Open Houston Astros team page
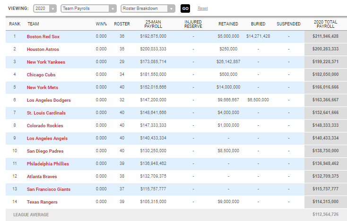This screenshot has width=347, height=221. click(43, 49)
